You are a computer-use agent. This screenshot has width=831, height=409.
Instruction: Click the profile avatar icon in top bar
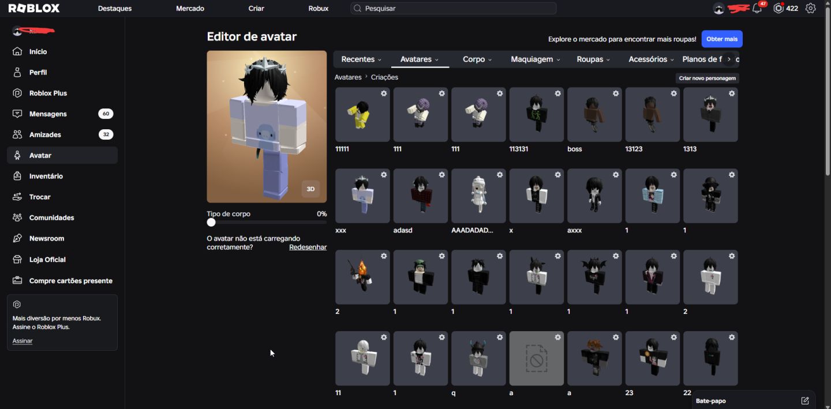pyautogui.click(x=718, y=9)
